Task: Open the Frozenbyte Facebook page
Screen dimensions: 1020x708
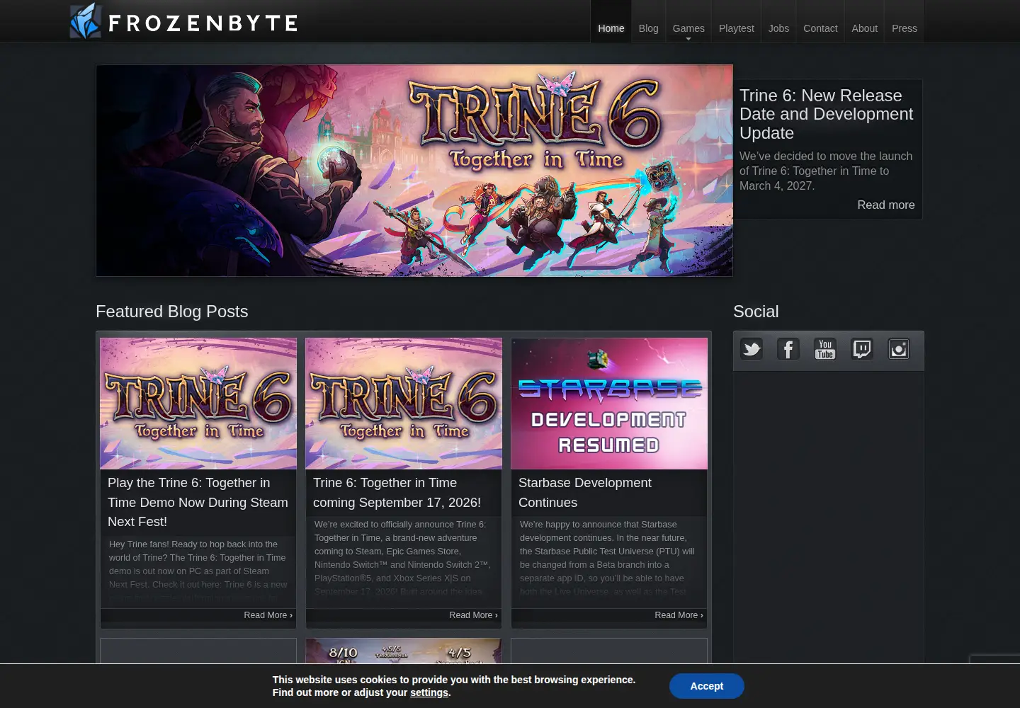Action: 788,349
